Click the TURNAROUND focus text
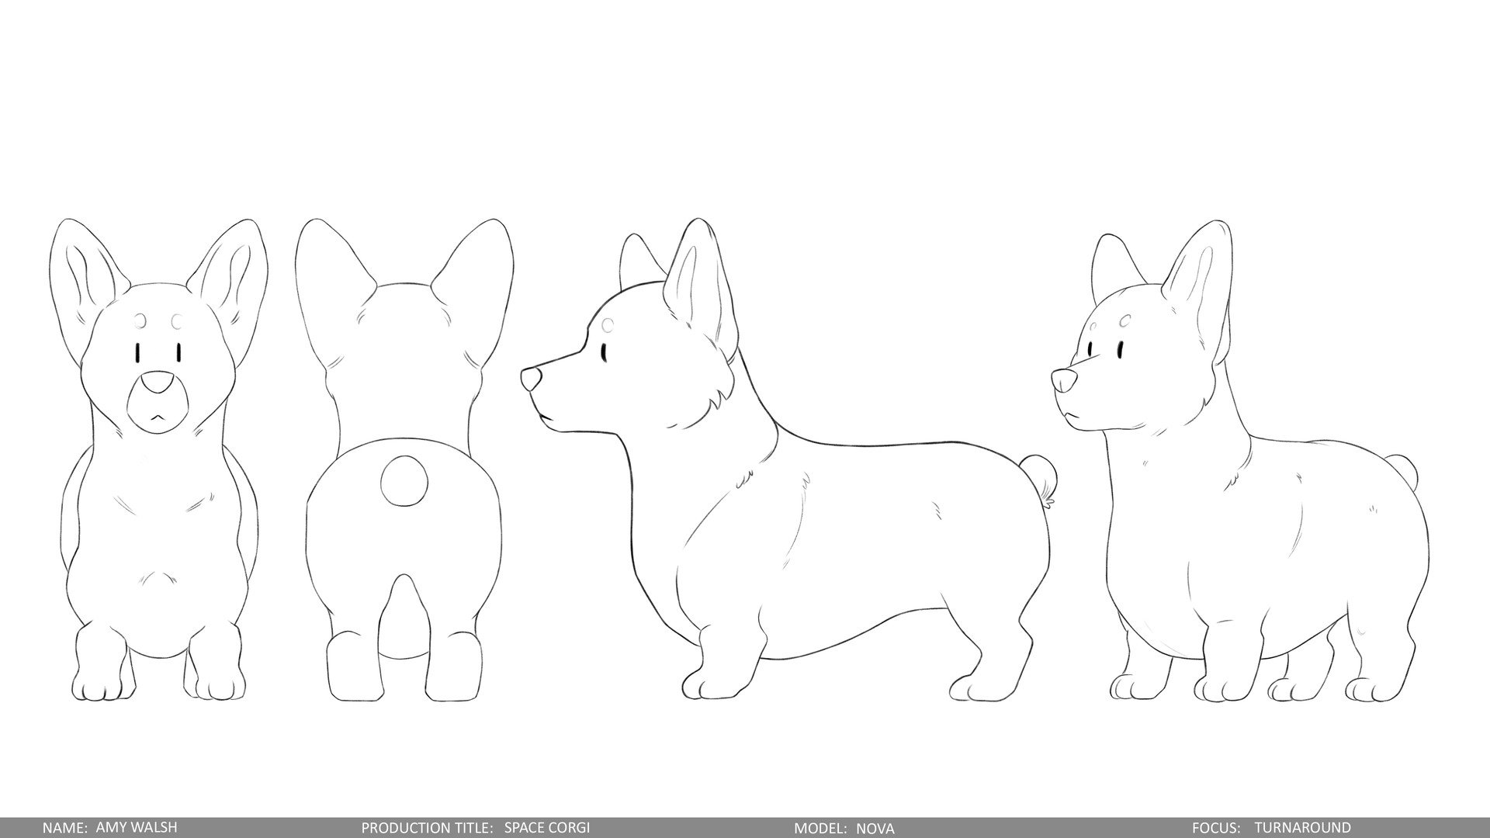Screen dimensions: 1490x838 tap(1302, 827)
